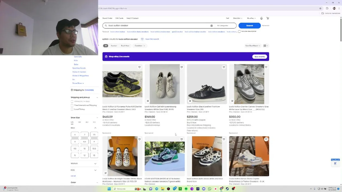The height and width of the screenshot is (192, 342).
Task: Click the magnifier icon in search box
Action: click(106, 26)
